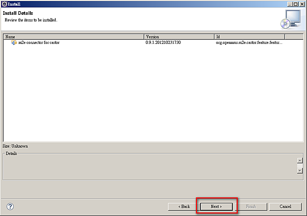Click the org.opennms.m2e.castor.feature id cell
The width and height of the screenshot is (307, 216).
click(x=249, y=42)
